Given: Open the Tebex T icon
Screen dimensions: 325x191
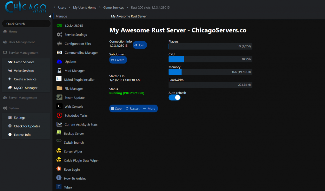Looking at the screenshot, I should tap(59, 187).
